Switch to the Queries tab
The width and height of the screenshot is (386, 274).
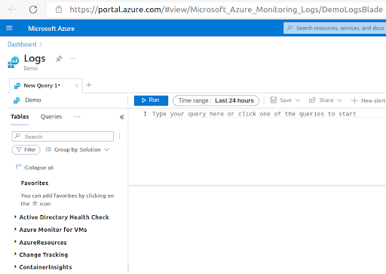pyautogui.click(x=51, y=117)
